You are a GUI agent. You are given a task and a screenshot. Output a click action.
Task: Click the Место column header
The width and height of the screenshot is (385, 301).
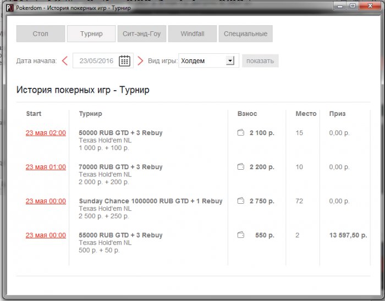pyautogui.click(x=306, y=114)
